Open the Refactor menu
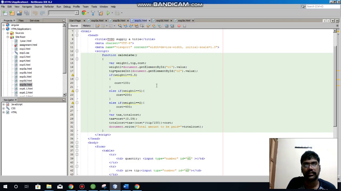Viewport: 341px width, 191px height. [x=49, y=7]
